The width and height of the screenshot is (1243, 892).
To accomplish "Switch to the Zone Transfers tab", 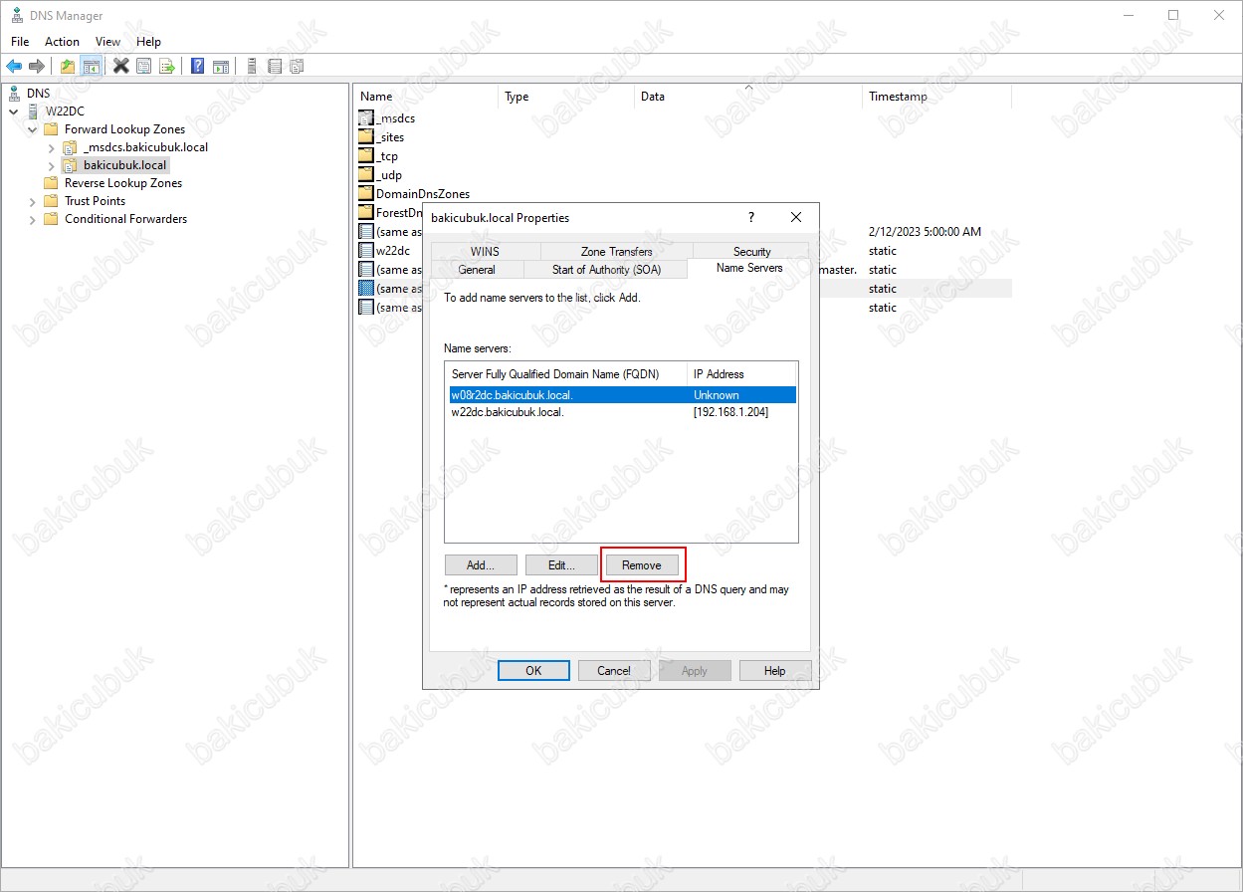I will 616,252.
